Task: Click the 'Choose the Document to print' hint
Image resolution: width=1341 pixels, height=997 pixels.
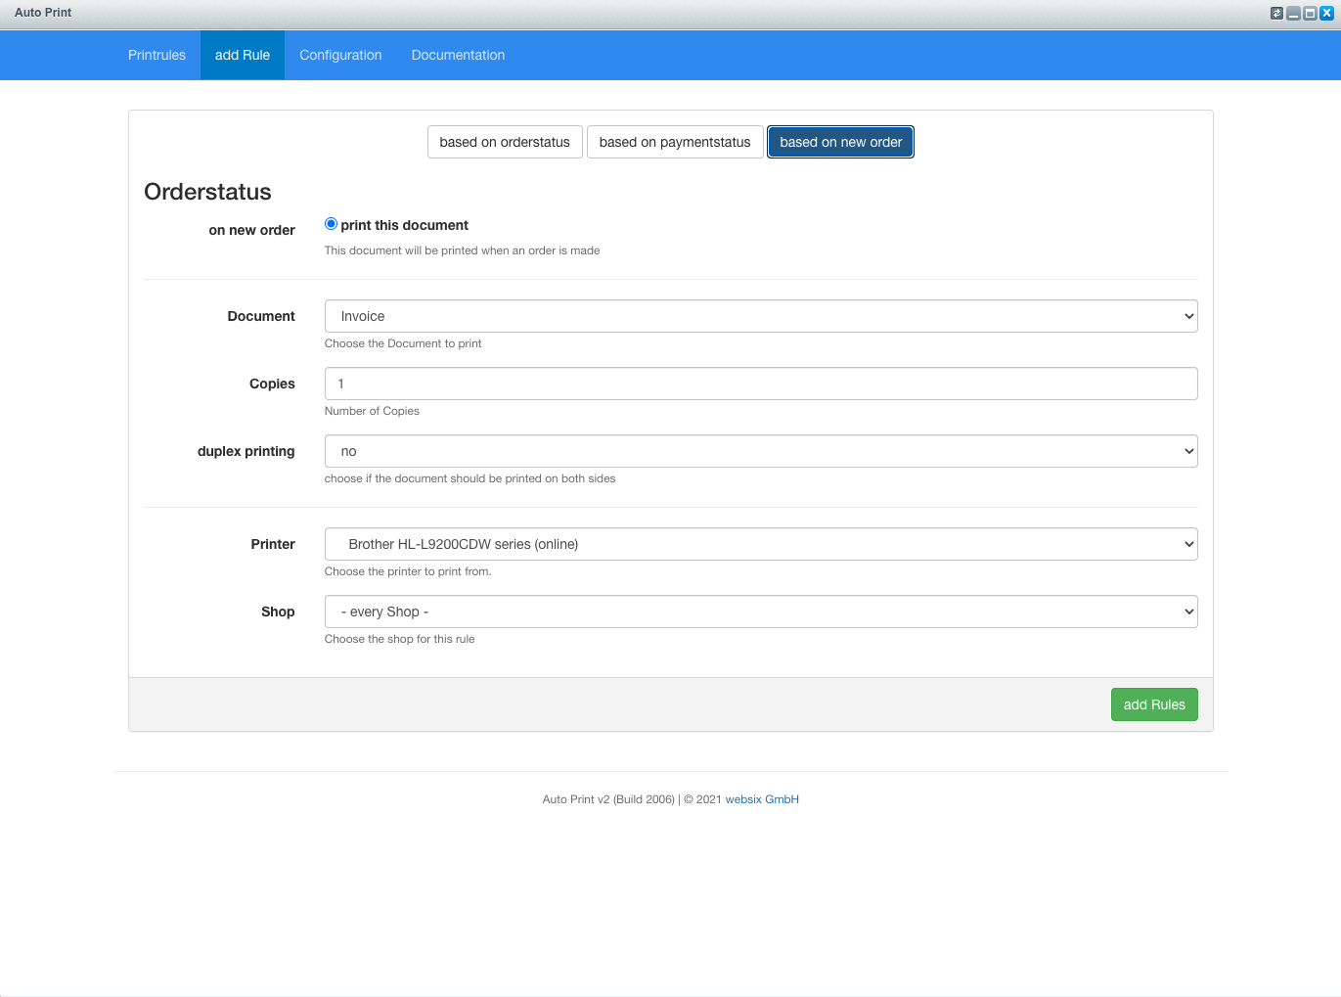Action: pyautogui.click(x=403, y=343)
